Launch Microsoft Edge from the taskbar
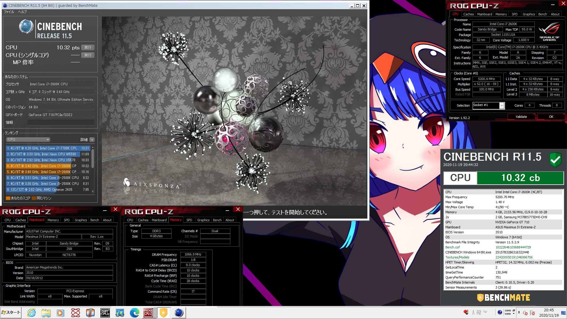 point(135,313)
